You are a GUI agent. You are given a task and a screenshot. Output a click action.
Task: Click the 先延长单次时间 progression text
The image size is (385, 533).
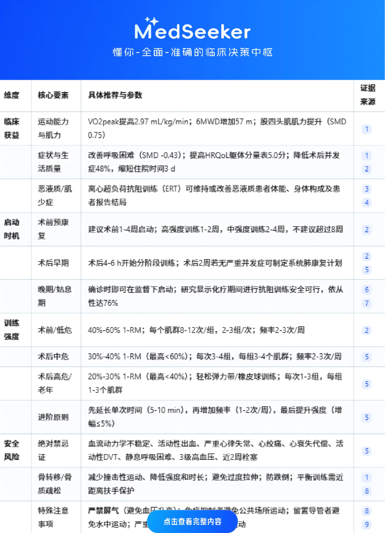pyautogui.click(x=215, y=417)
